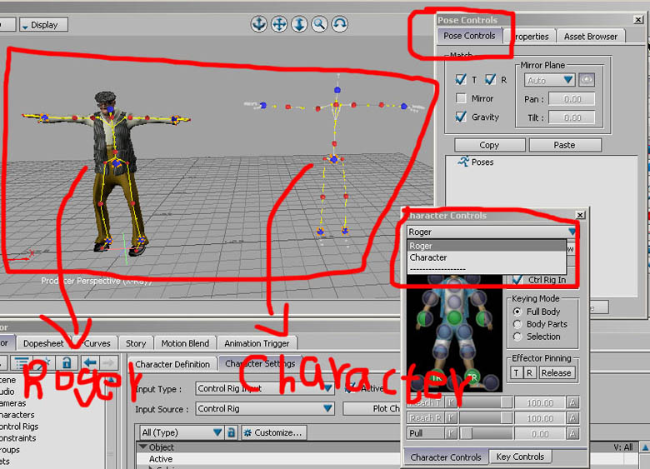Click the Mirror Plane picker icon
Viewport: 650px width, 469px height.
tap(587, 80)
